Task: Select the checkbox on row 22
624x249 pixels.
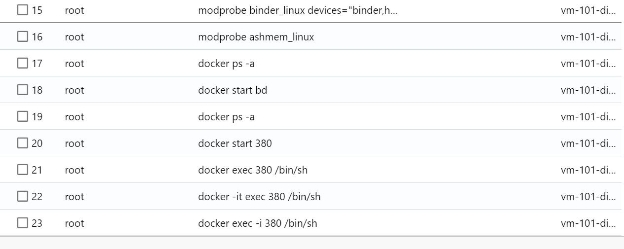Action: pyautogui.click(x=23, y=197)
